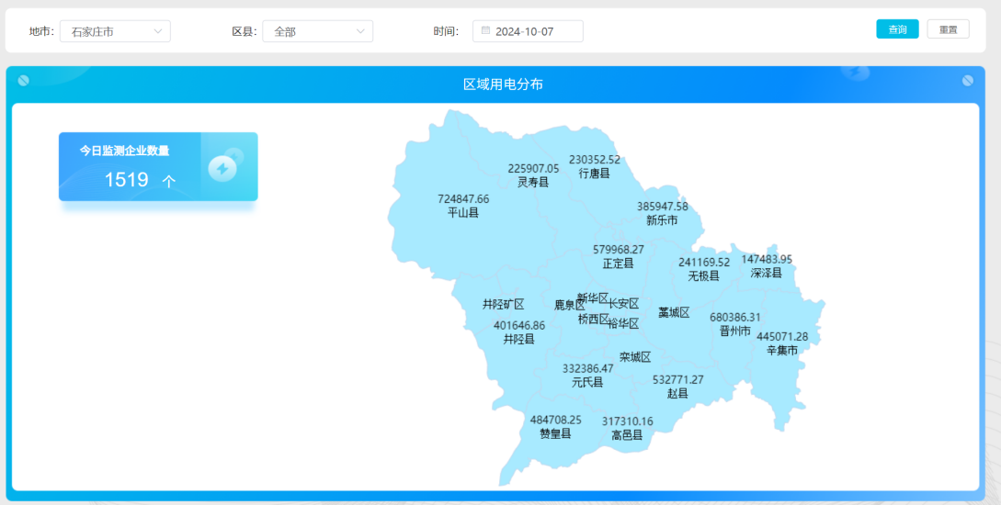Viewport: 1001px width, 505px height.
Task: Click the chevron arrow in the 区县 selector
Action: 360,31
